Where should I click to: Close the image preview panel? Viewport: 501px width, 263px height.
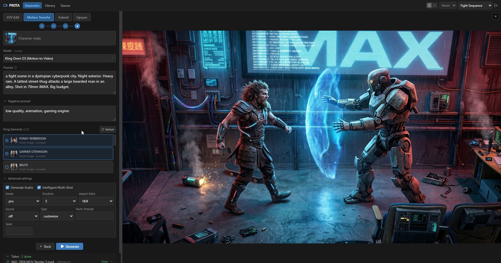[x=495, y=16]
